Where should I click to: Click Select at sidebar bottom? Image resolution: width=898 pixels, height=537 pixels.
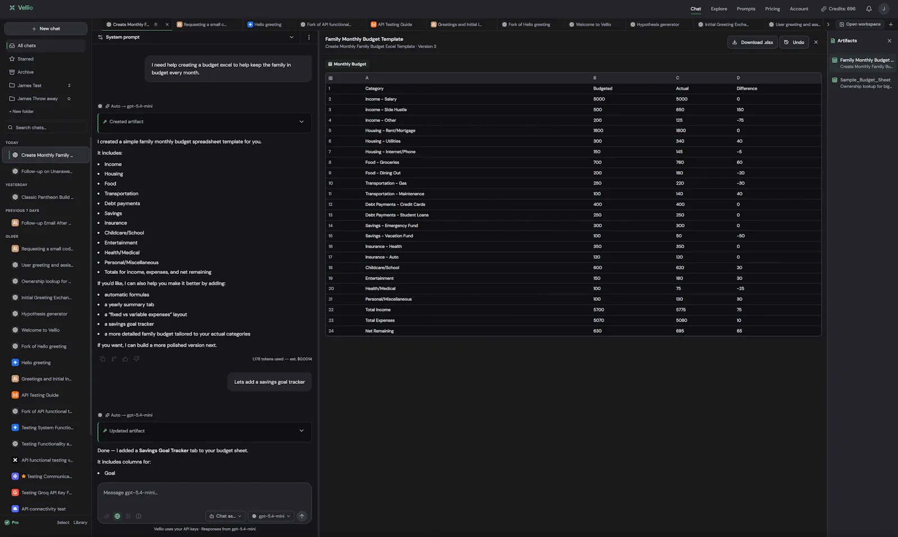(63, 522)
